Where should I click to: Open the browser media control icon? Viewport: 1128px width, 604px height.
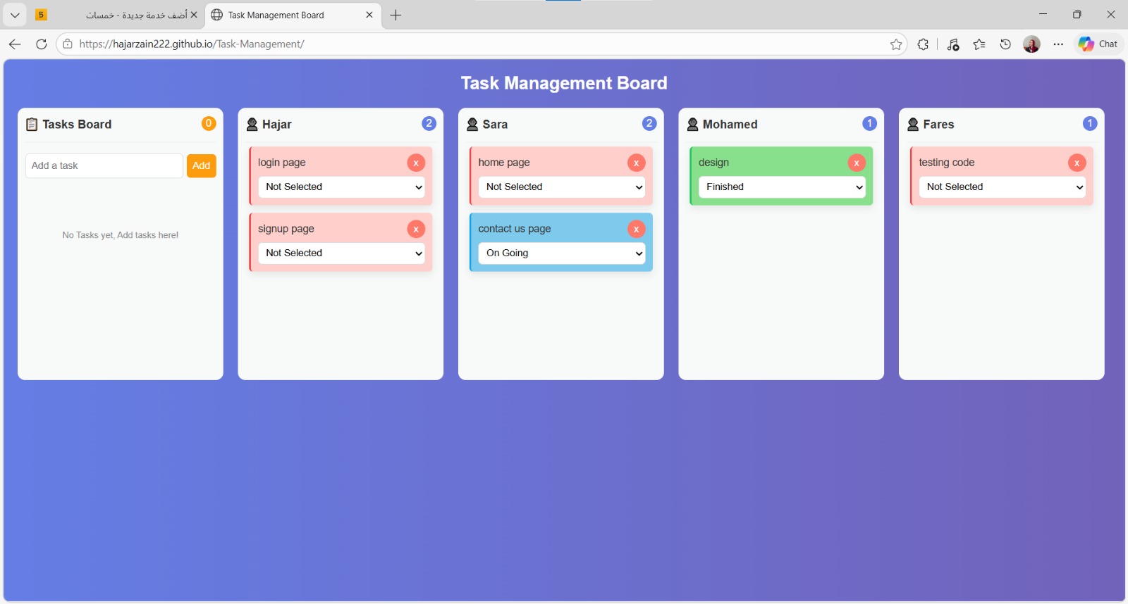[953, 44]
